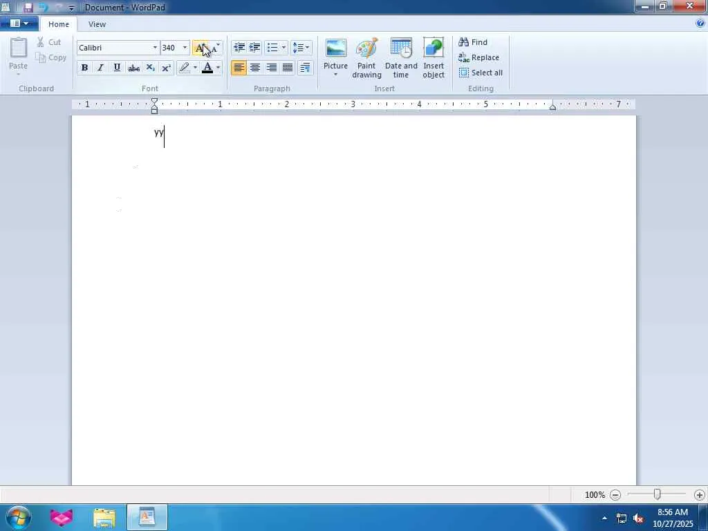Cut the selection with scissors icon
The image size is (708, 531).
coord(49,42)
